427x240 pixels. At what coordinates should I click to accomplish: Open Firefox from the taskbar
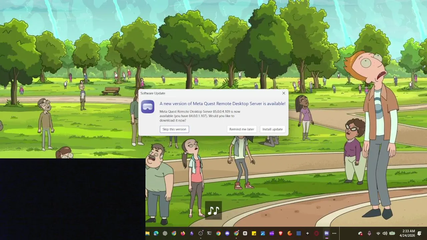pyautogui.click(x=183, y=233)
